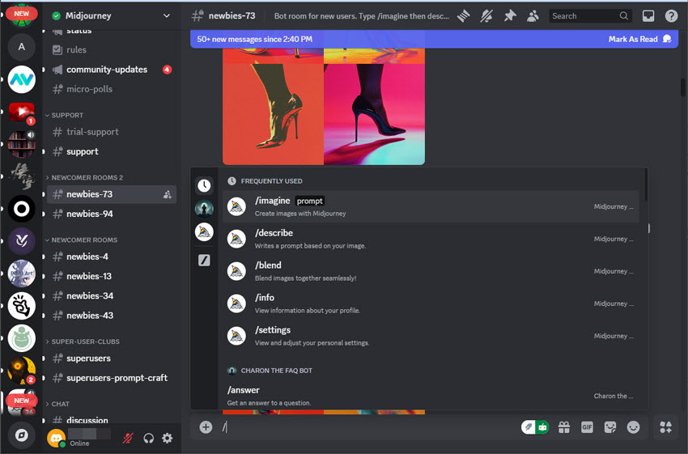Open the red YouTube-style server icon
Screen dimensions: 688x454
tap(22, 112)
